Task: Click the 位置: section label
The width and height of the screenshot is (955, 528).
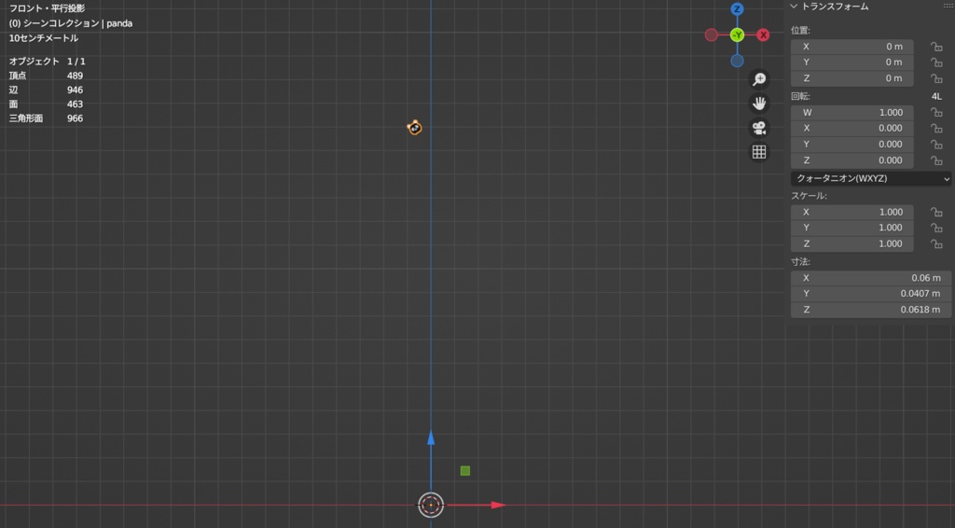Action: tap(800, 31)
